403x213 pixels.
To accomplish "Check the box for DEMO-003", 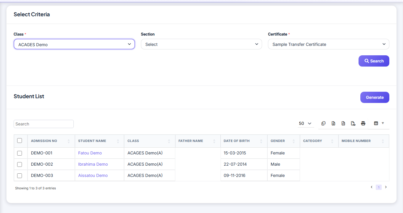I will [x=20, y=176].
